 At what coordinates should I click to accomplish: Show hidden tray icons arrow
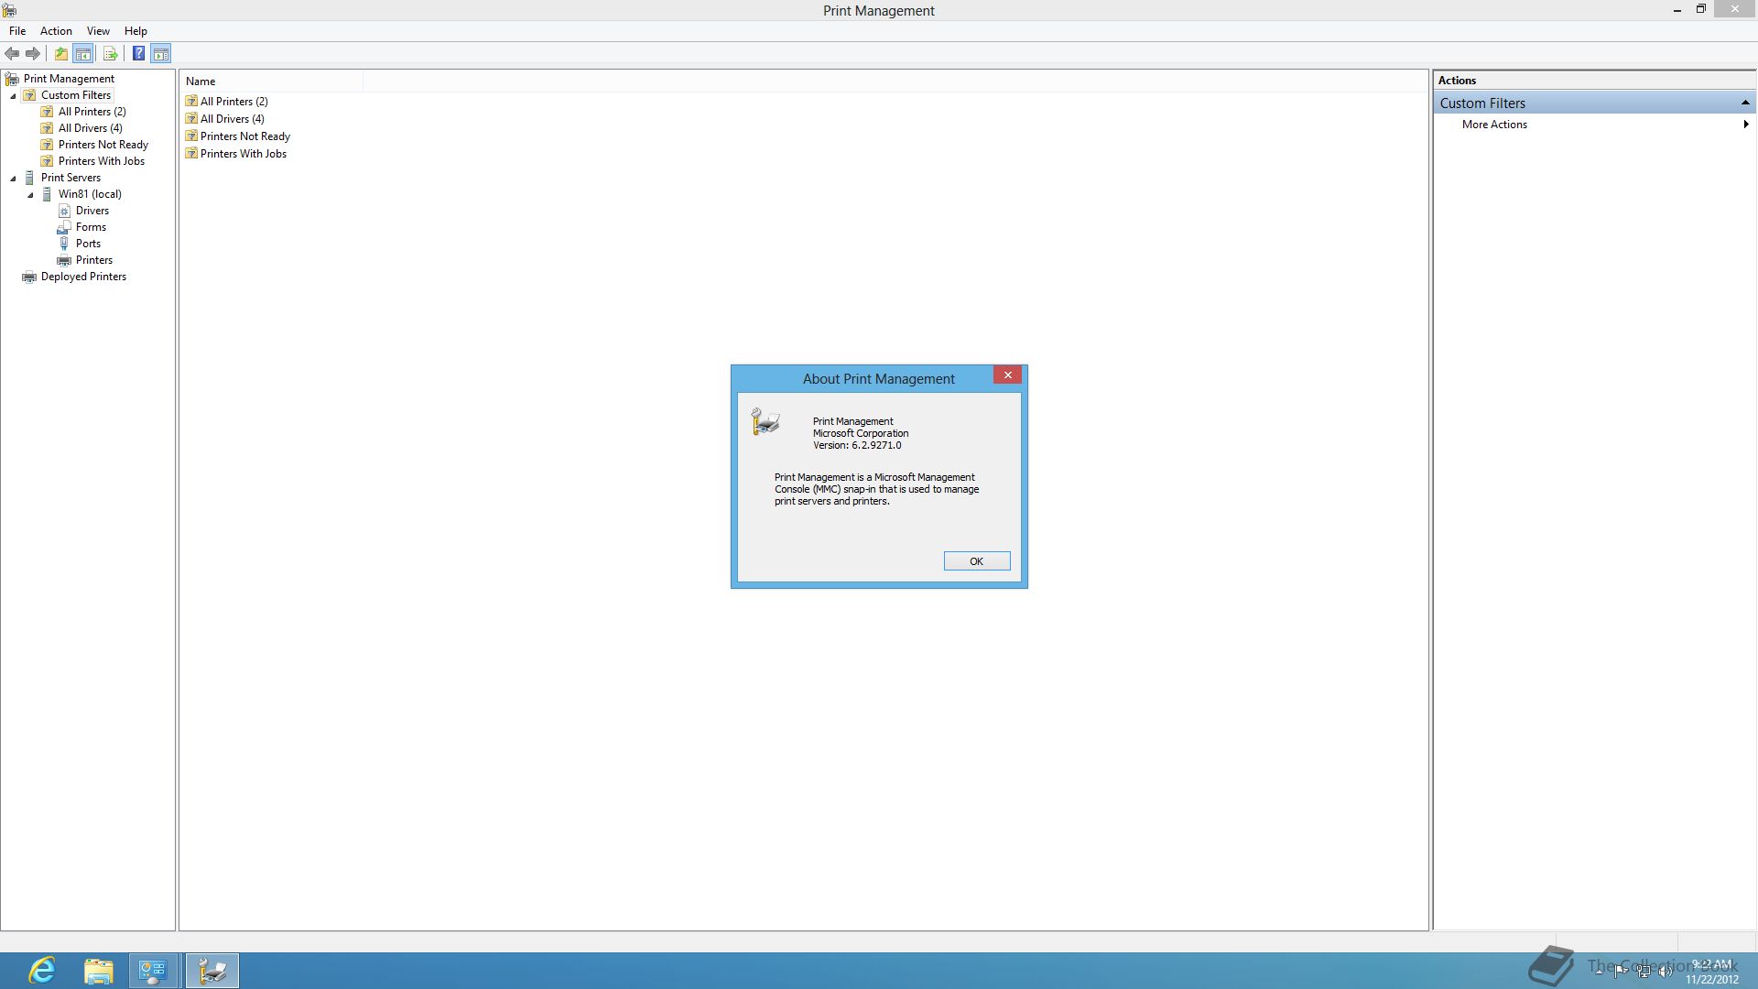pyautogui.click(x=1599, y=972)
